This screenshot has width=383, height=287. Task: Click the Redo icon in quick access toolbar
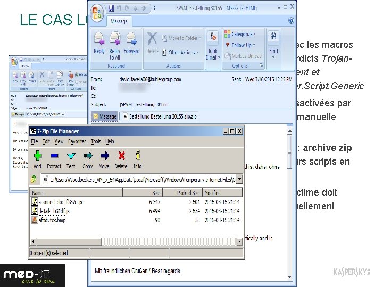(127, 9)
